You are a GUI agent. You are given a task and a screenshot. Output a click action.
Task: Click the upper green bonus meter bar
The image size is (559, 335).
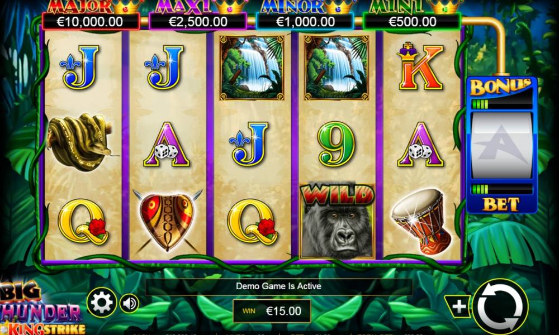point(501,104)
